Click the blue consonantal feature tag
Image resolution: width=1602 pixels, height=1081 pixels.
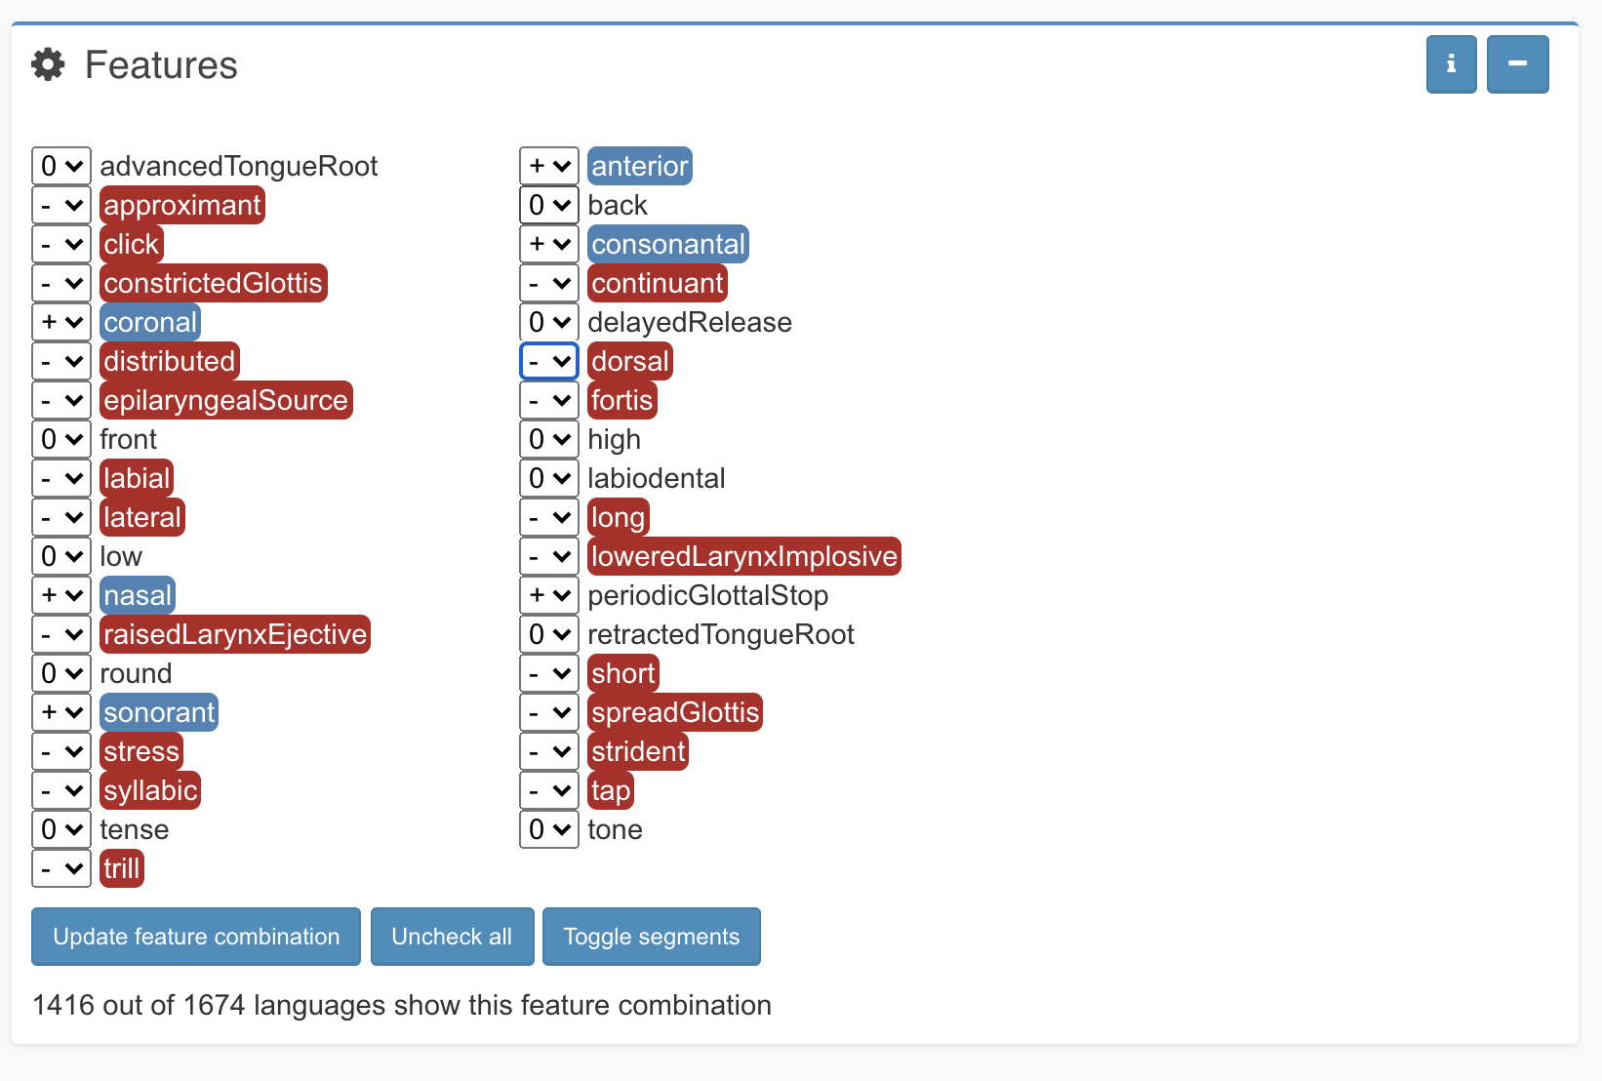(668, 244)
